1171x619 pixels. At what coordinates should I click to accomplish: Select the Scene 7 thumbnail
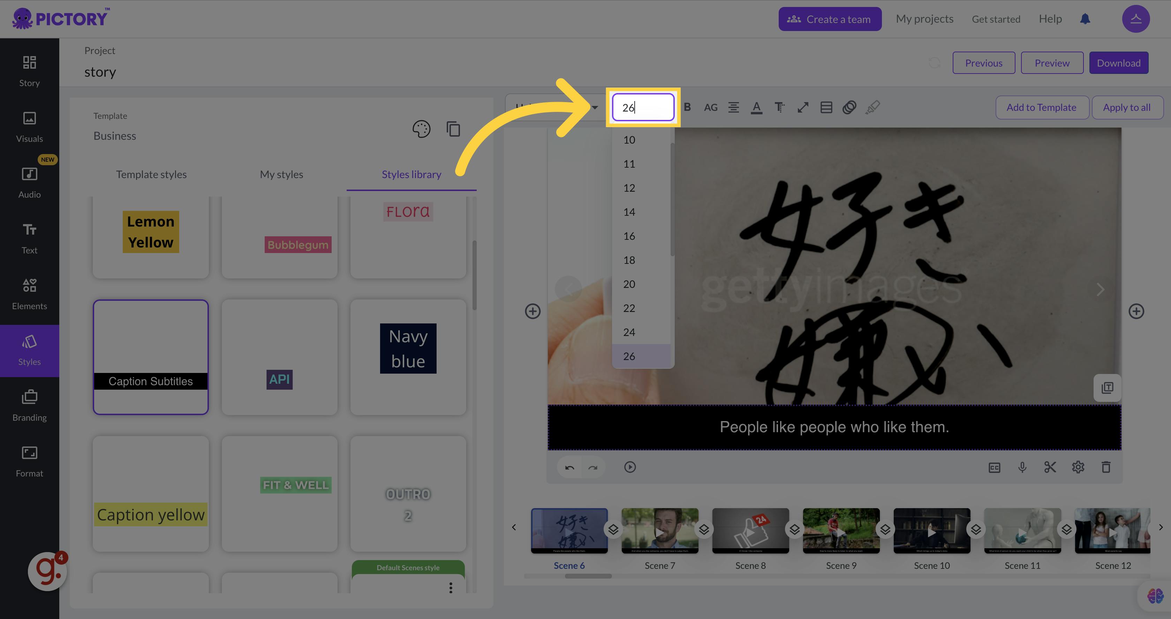coord(659,531)
